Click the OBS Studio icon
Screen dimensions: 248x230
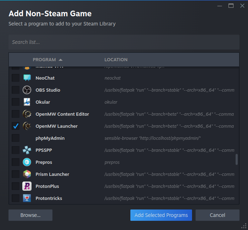tap(27, 90)
